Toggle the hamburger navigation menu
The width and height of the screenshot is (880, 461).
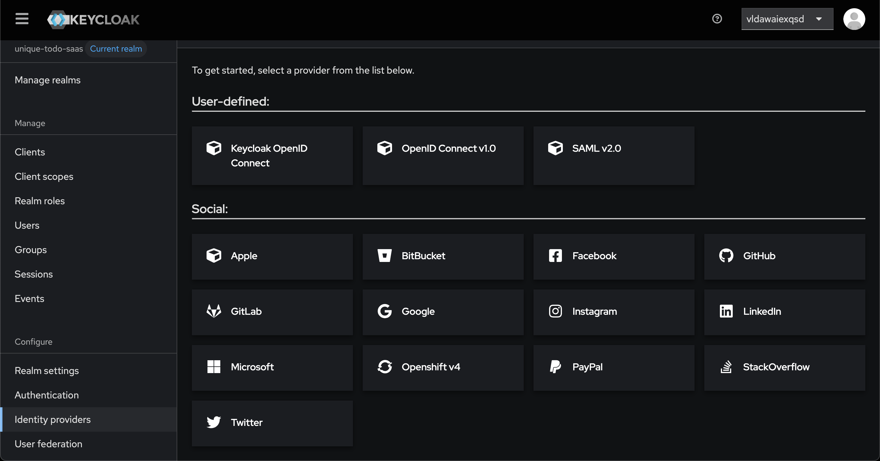[22, 19]
